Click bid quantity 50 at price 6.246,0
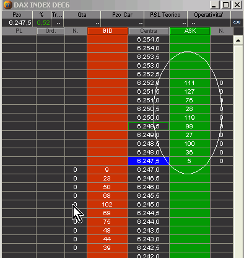Image resolution: width=244 pixels, height=258 pixels. (107, 187)
